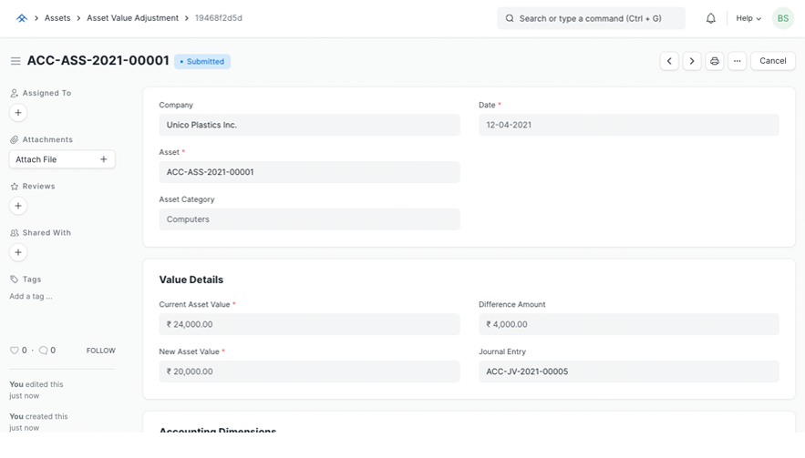This screenshot has width=805, height=458.
Task: Click the Attach File button
Action: click(62, 159)
